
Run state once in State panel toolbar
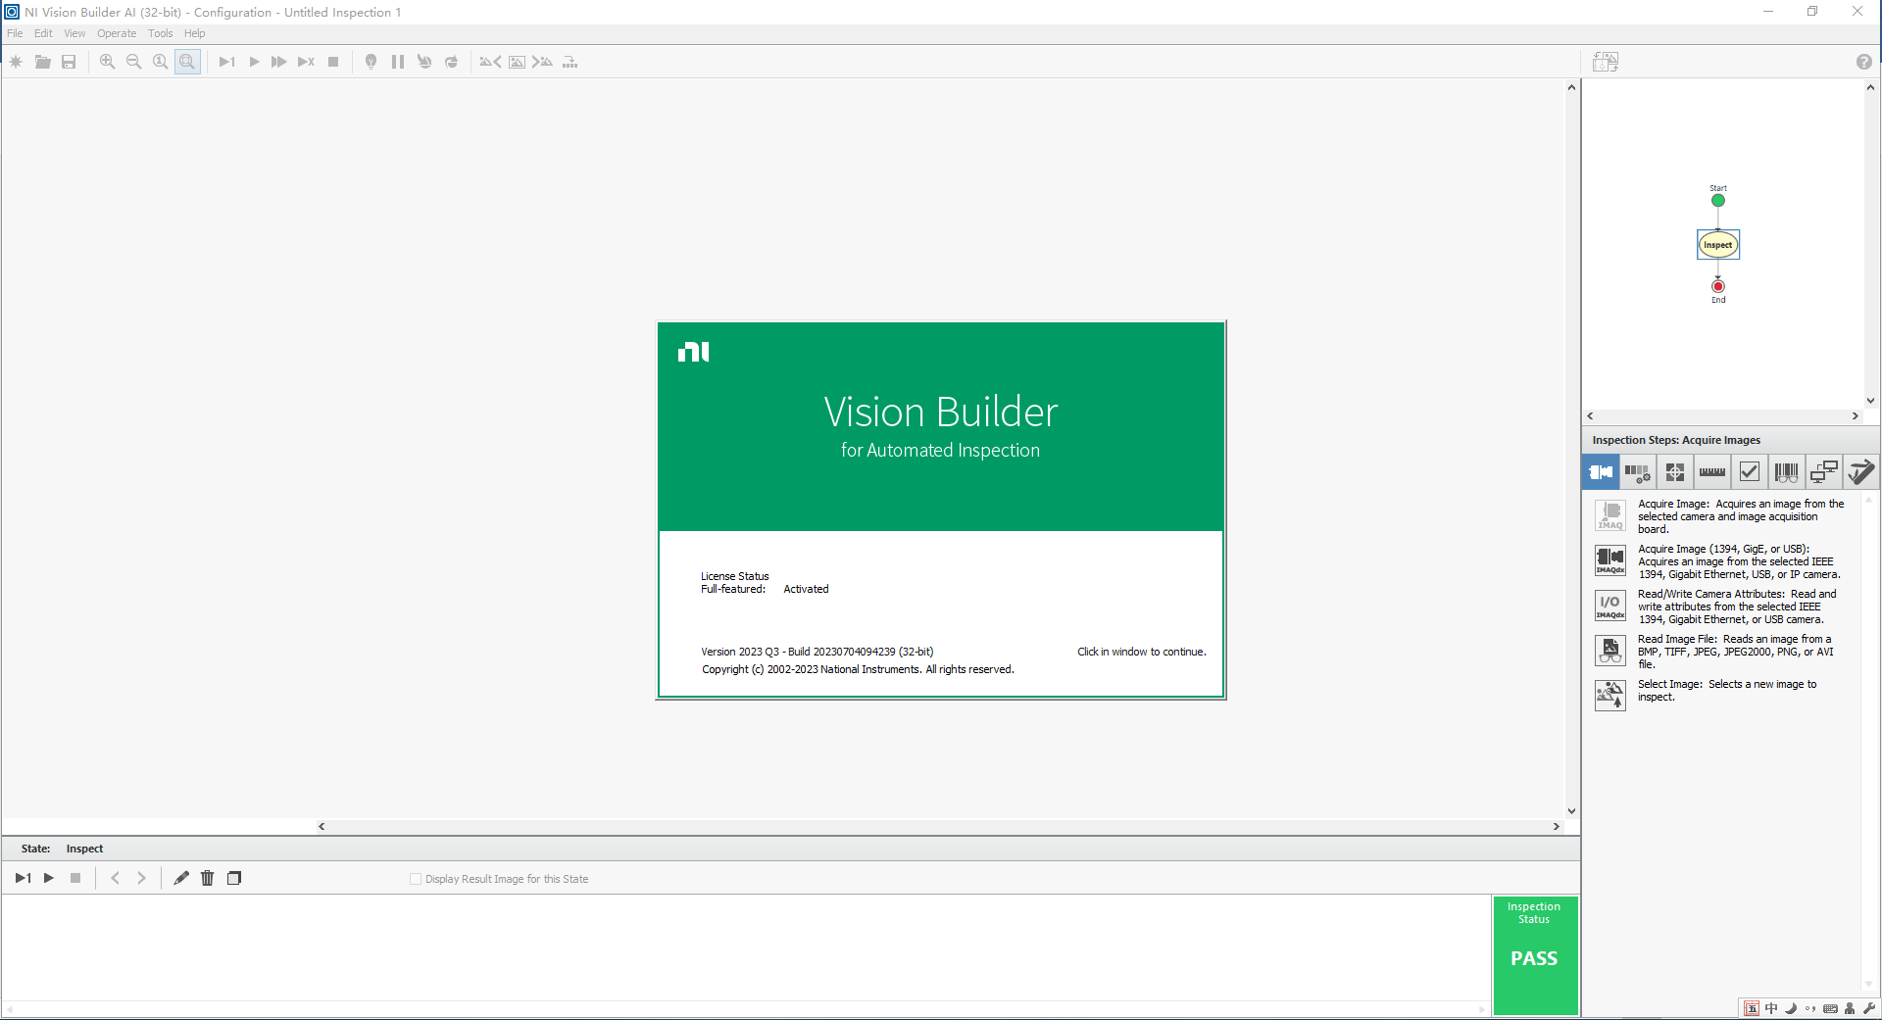pos(23,878)
